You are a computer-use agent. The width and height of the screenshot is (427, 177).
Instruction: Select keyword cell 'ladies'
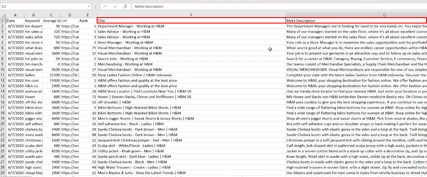pos(33,75)
